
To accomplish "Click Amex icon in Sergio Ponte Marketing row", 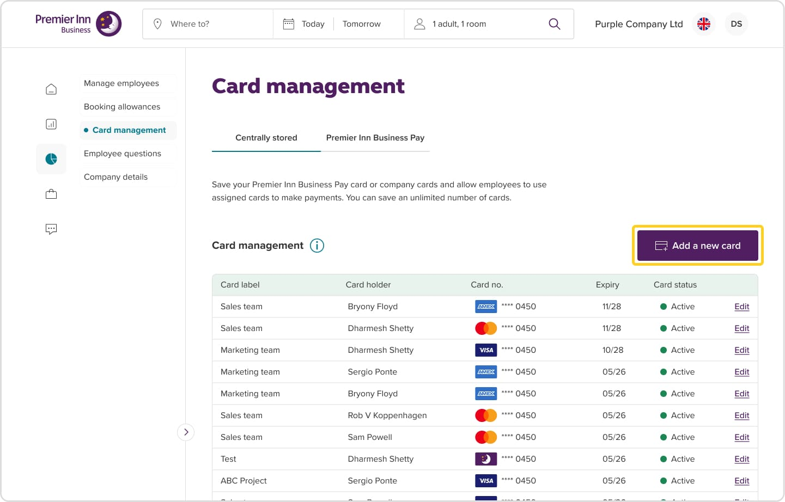I will (486, 372).
